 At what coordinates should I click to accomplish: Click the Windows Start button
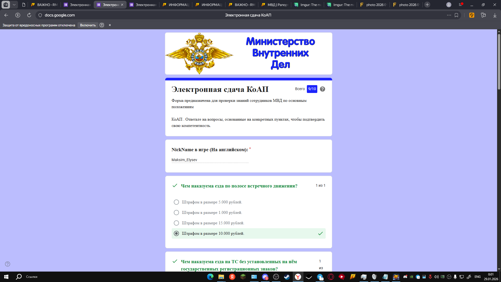[6, 277]
